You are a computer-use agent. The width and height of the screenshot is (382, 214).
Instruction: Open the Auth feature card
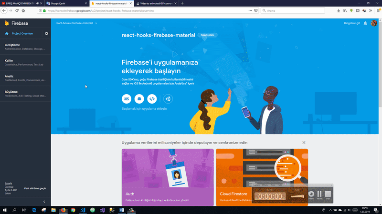168,177
